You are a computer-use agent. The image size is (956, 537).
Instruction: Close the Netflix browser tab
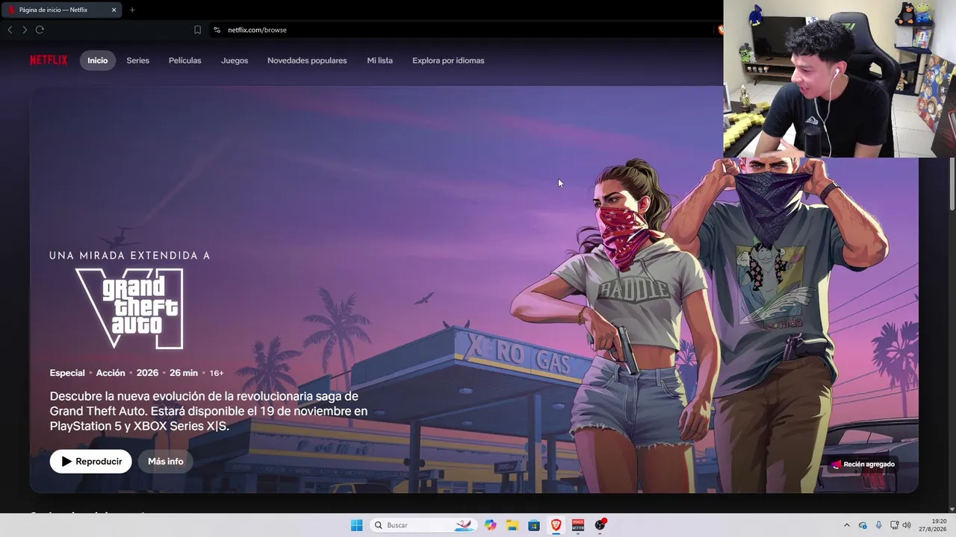[x=114, y=10]
